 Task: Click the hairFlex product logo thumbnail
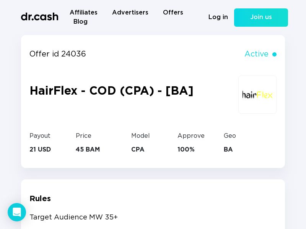[x=257, y=95]
